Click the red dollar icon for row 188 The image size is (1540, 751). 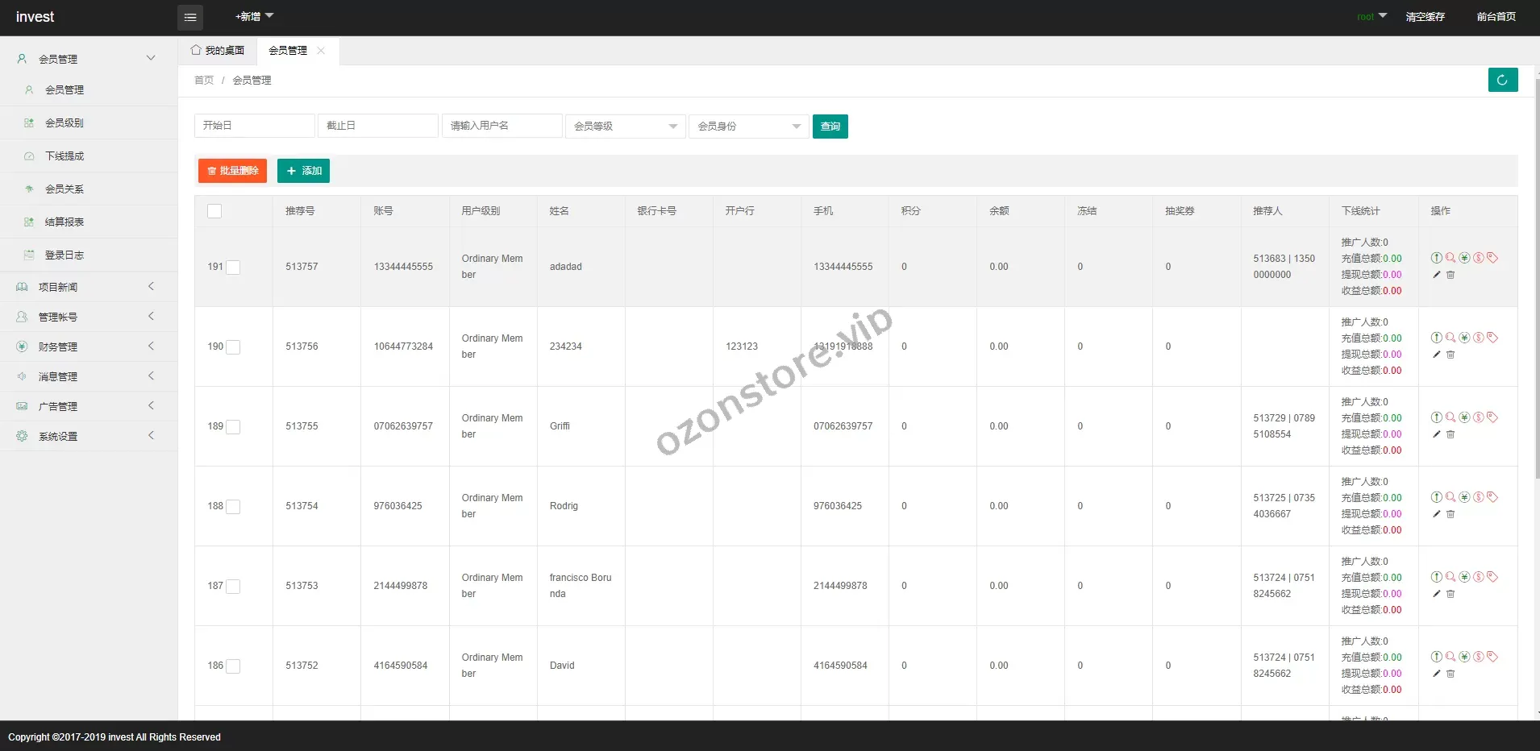(x=1478, y=497)
